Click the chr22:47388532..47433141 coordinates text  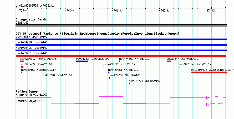35,6
